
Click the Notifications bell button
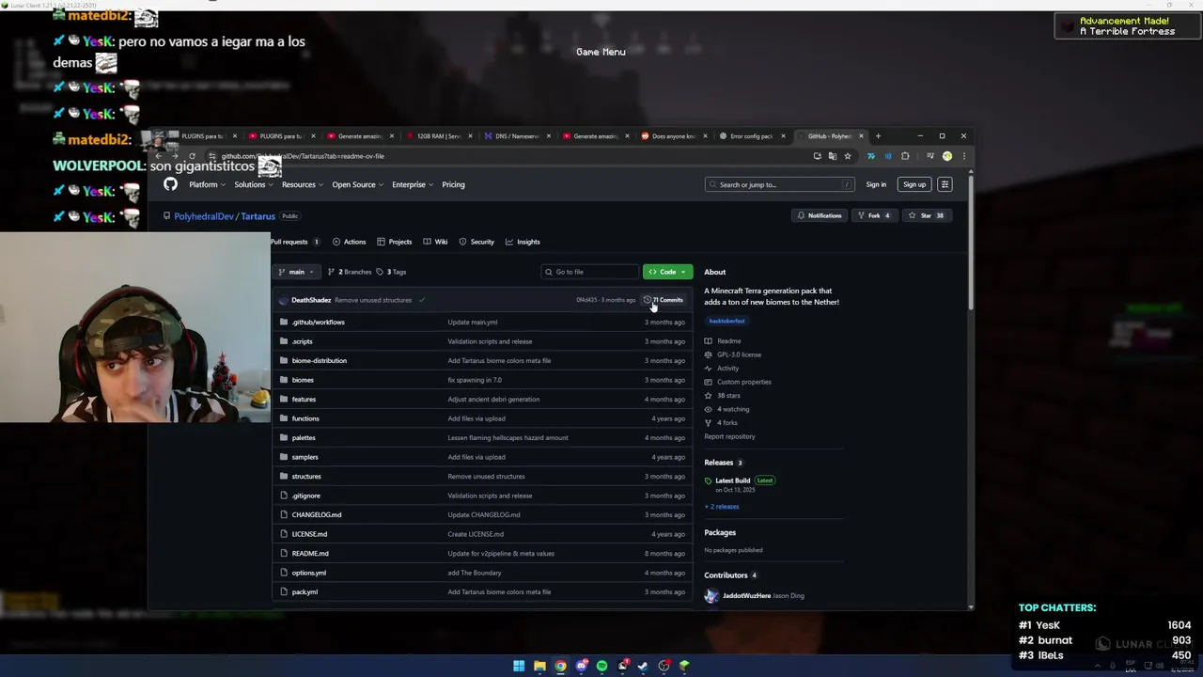[819, 215]
